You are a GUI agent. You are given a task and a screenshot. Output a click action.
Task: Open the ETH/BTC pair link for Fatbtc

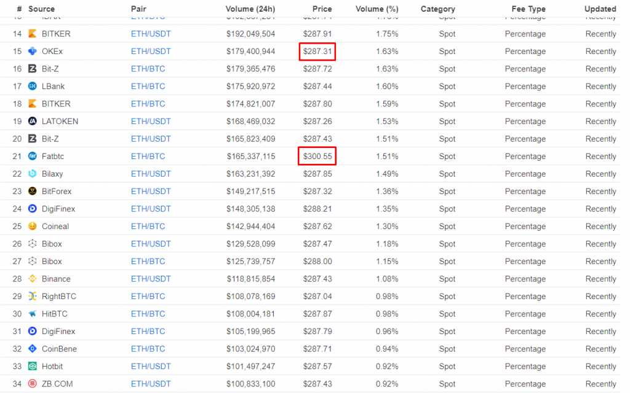pos(148,157)
